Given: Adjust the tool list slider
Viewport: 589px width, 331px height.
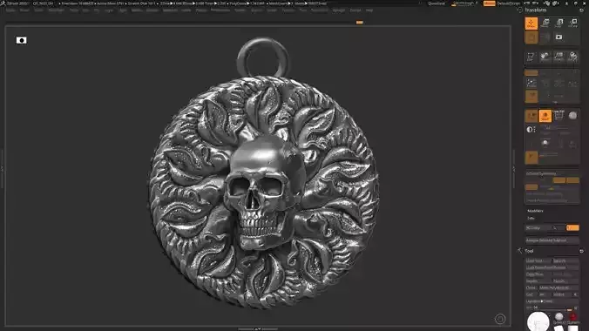Looking at the screenshot, I should [552, 307].
